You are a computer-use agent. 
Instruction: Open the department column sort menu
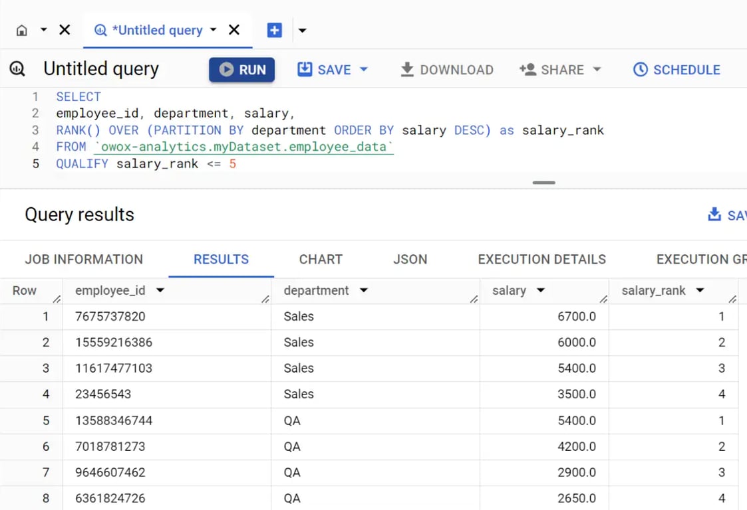[363, 291]
